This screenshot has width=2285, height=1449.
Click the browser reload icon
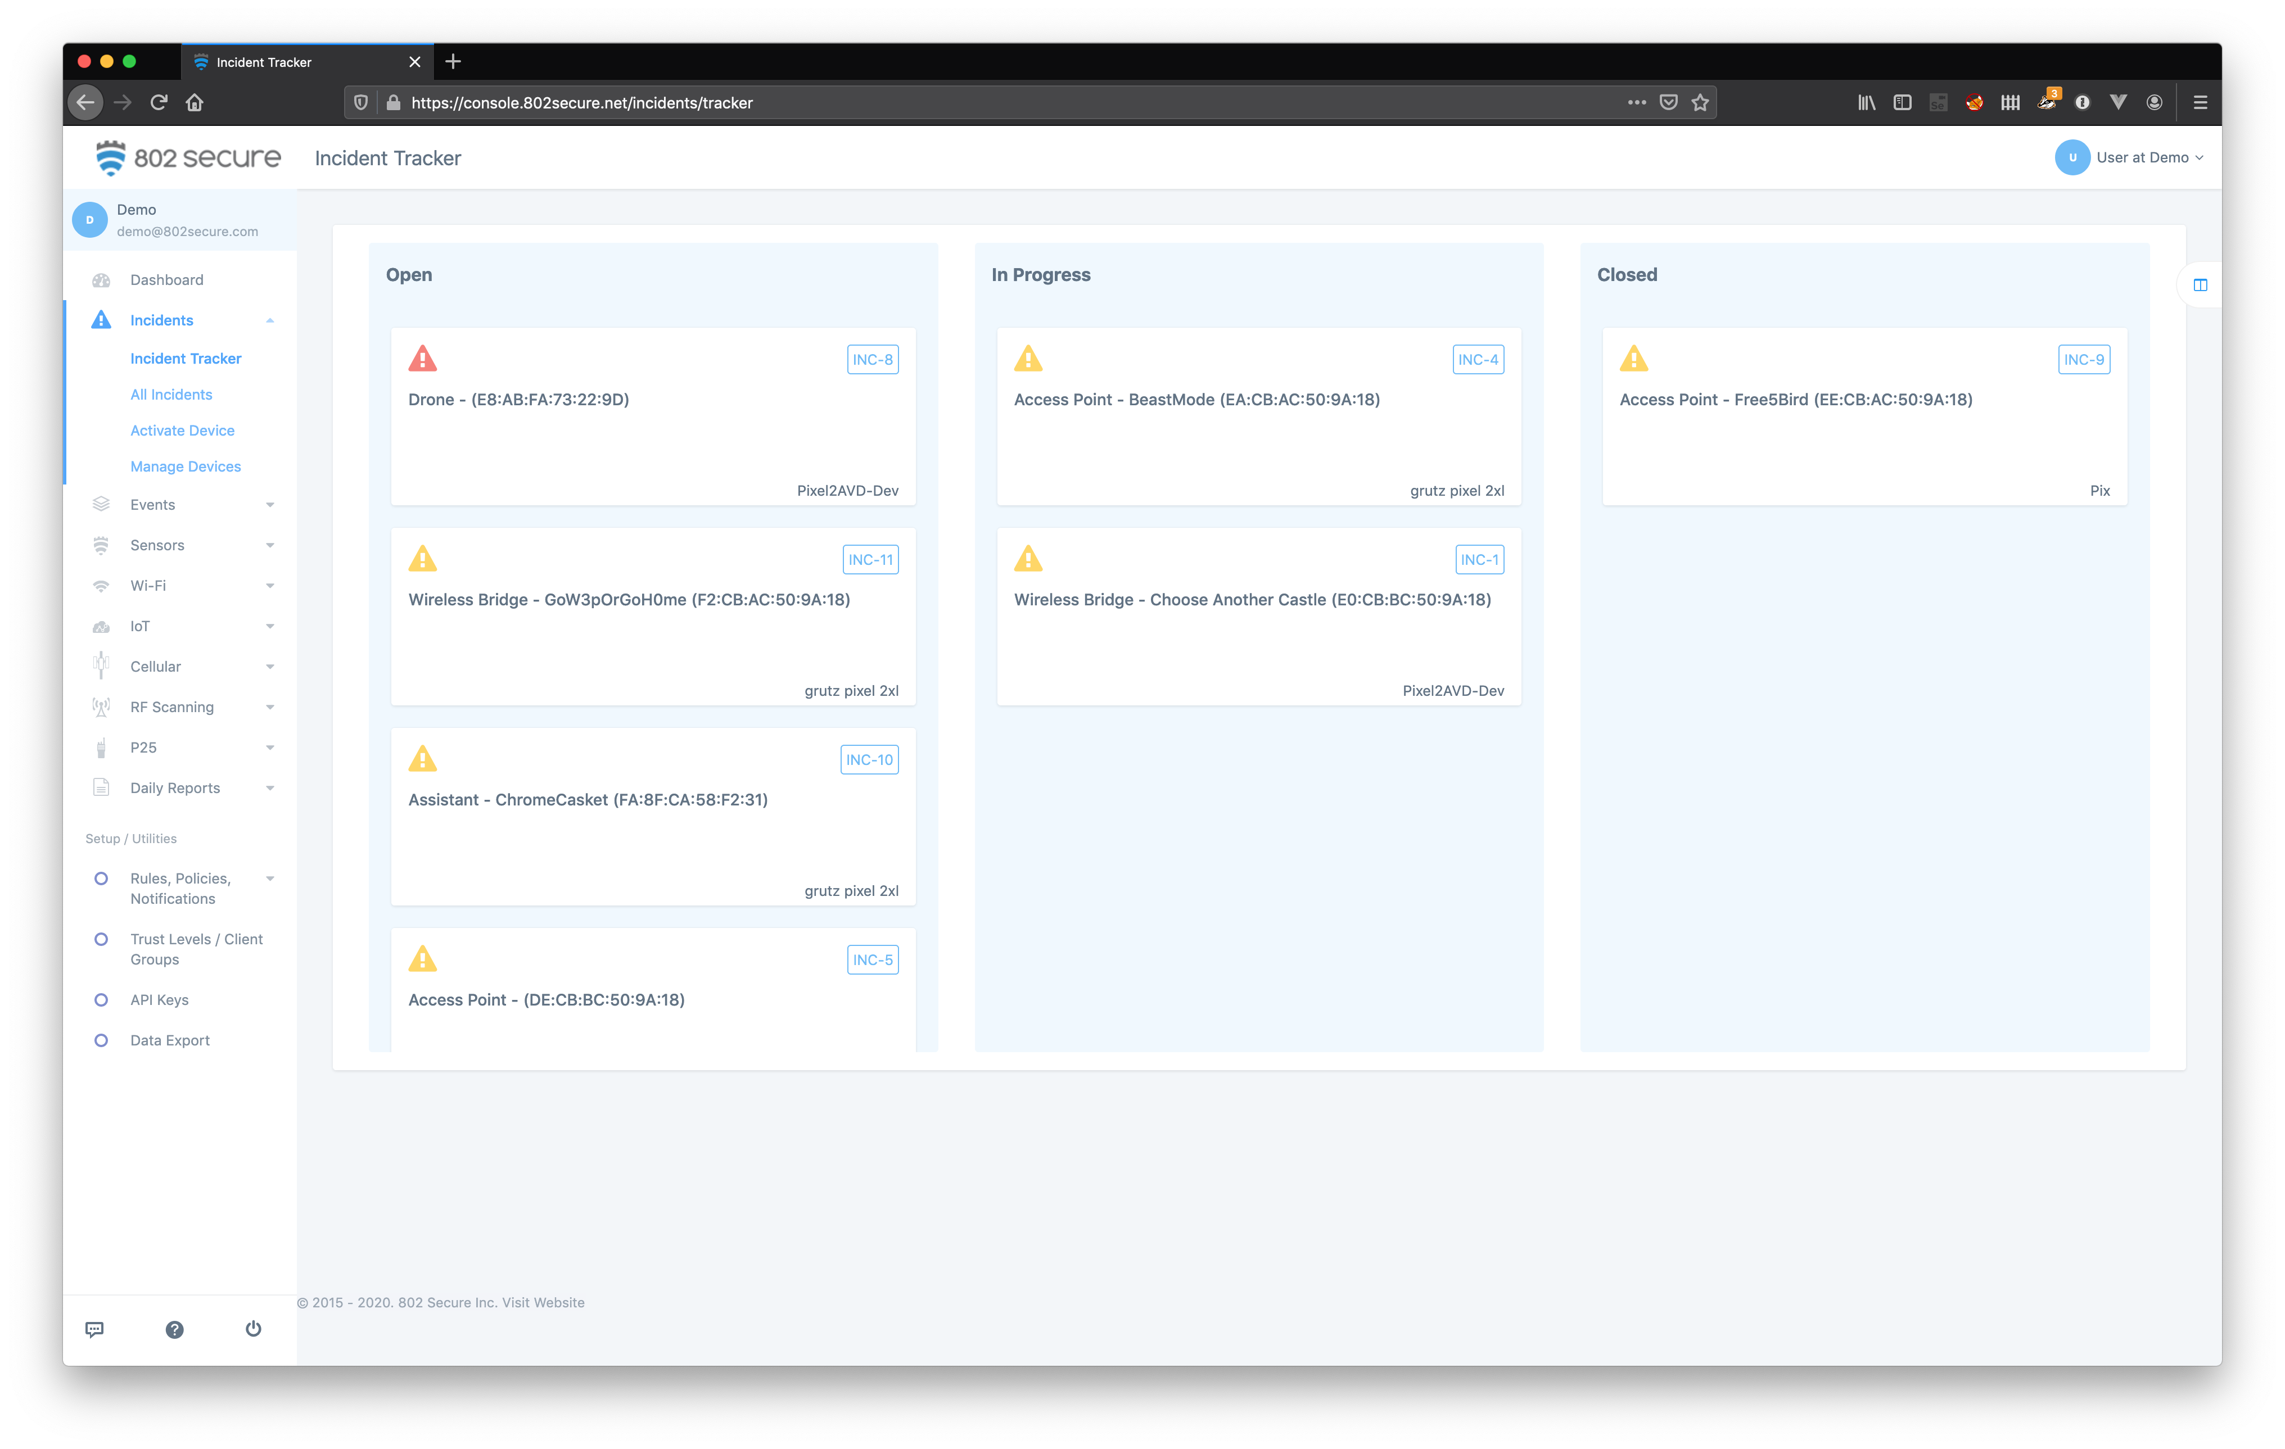[x=159, y=102]
